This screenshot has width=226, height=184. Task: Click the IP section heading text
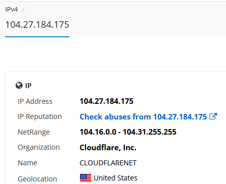tap(28, 86)
